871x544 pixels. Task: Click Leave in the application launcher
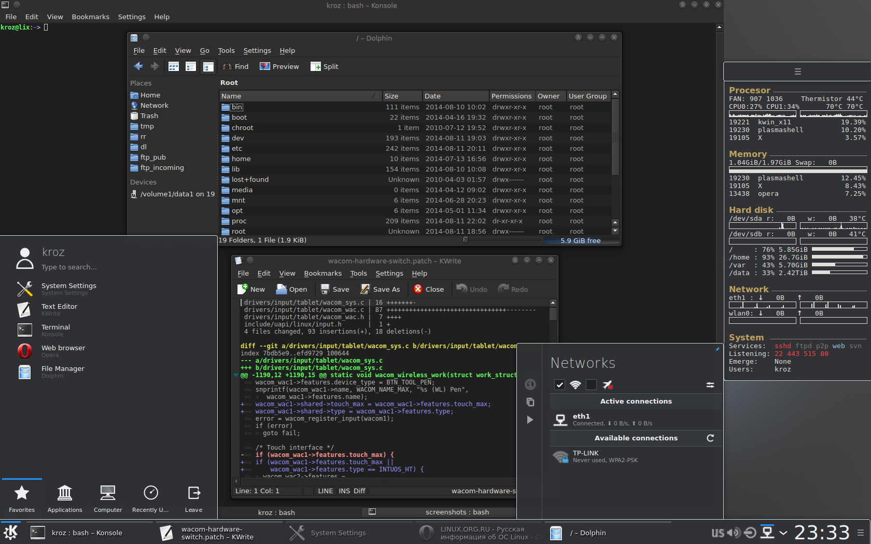point(193,498)
